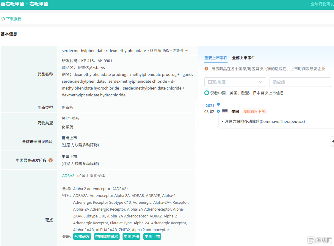
Task: Click the 中国注册 related tag
Action: point(131,236)
